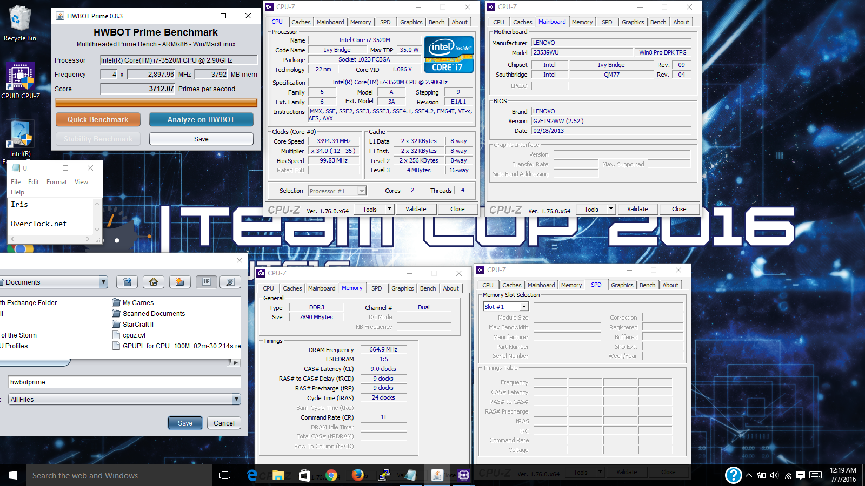Switch to CPU-Z via its taskbar icon
This screenshot has height=486, width=865.
[x=463, y=475]
